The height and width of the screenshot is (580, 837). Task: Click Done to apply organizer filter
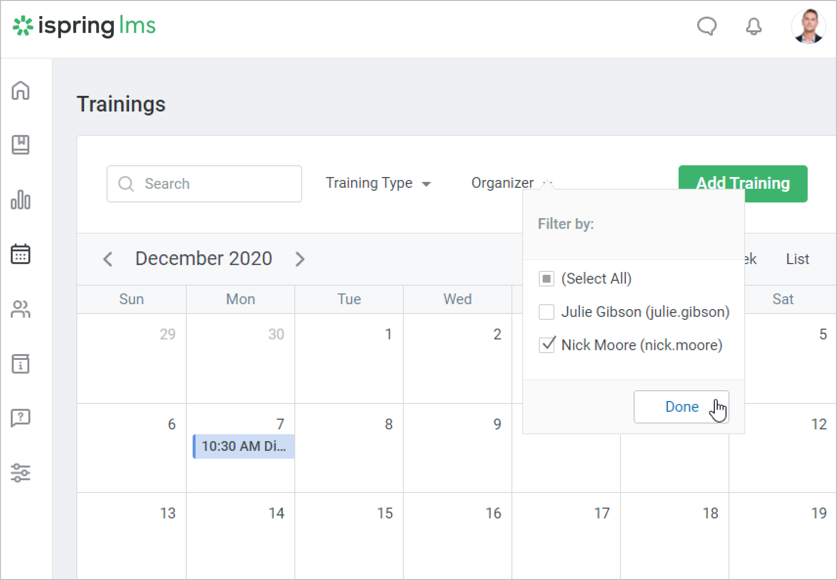pyautogui.click(x=681, y=407)
